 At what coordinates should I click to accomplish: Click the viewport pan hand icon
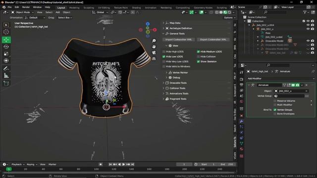(154, 46)
